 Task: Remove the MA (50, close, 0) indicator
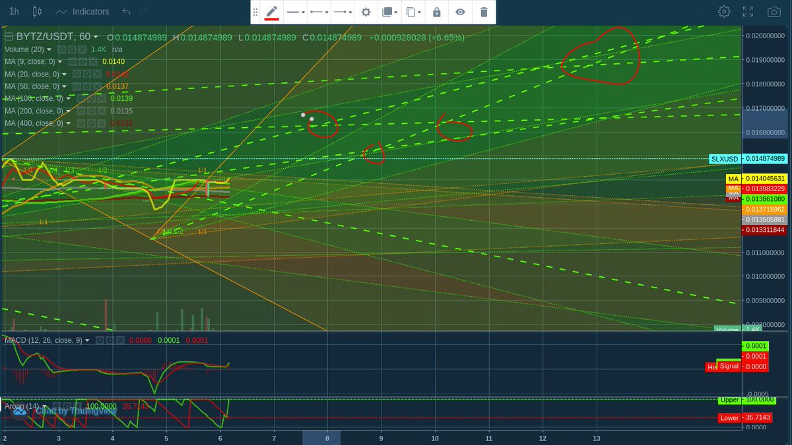(x=98, y=86)
